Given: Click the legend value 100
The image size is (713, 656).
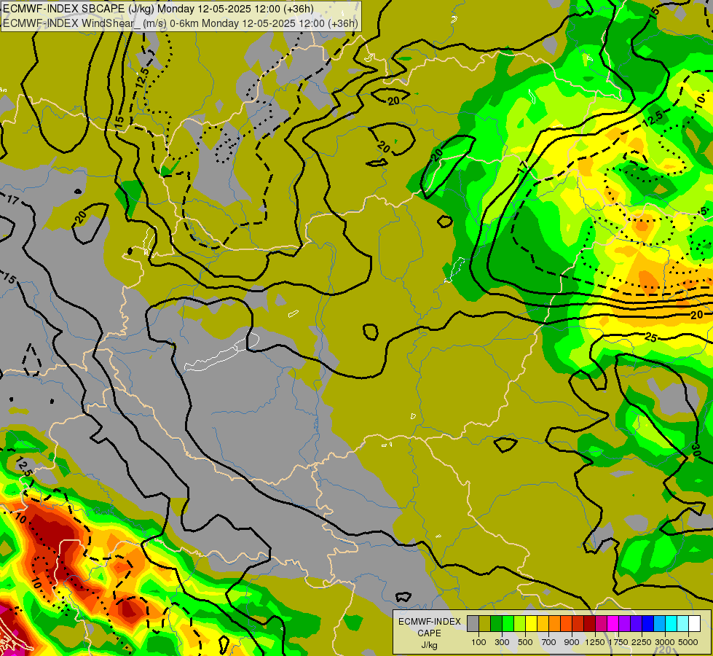Looking at the screenshot, I should (478, 642).
